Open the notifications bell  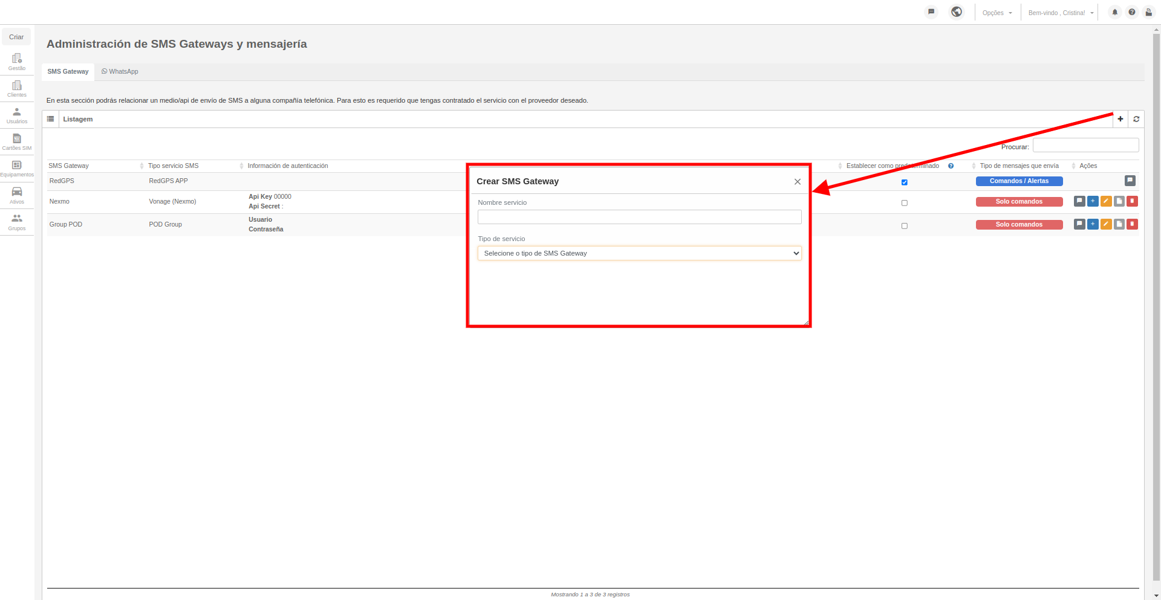pyautogui.click(x=1115, y=12)
